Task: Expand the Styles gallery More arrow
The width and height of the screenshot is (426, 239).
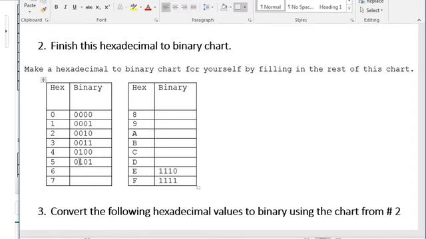Action: (x=349, y=9)
